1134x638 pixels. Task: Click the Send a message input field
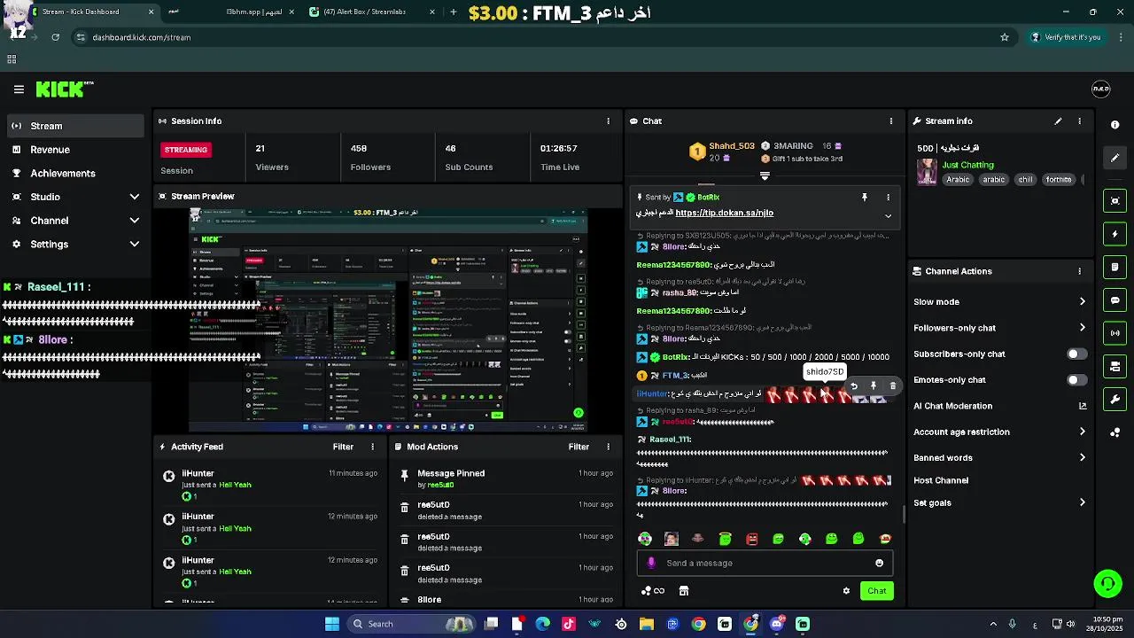coord(765,563)
